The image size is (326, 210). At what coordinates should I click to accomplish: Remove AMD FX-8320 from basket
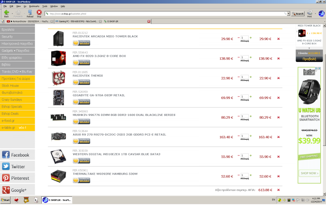278,58
